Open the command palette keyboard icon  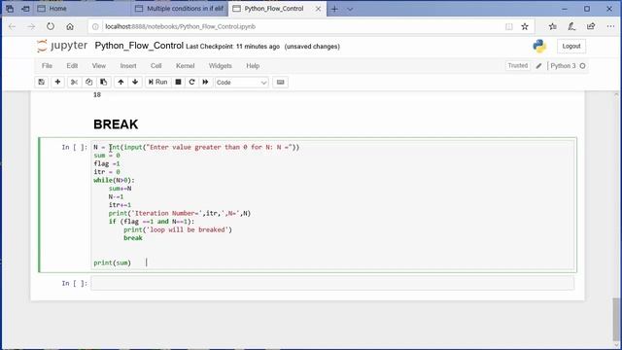point(281,82)
